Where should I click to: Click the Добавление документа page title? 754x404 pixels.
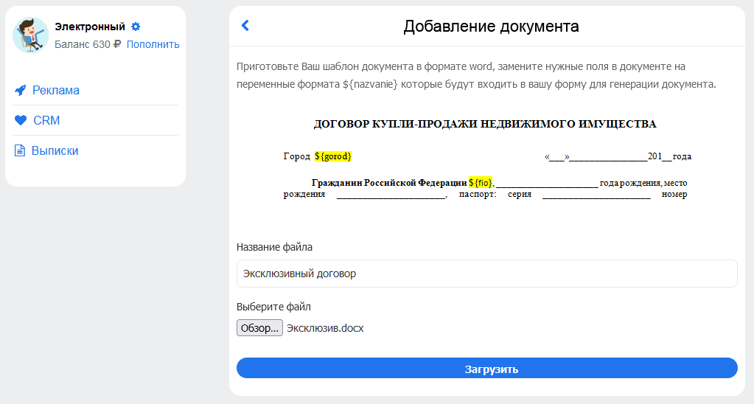click(491, 26)
